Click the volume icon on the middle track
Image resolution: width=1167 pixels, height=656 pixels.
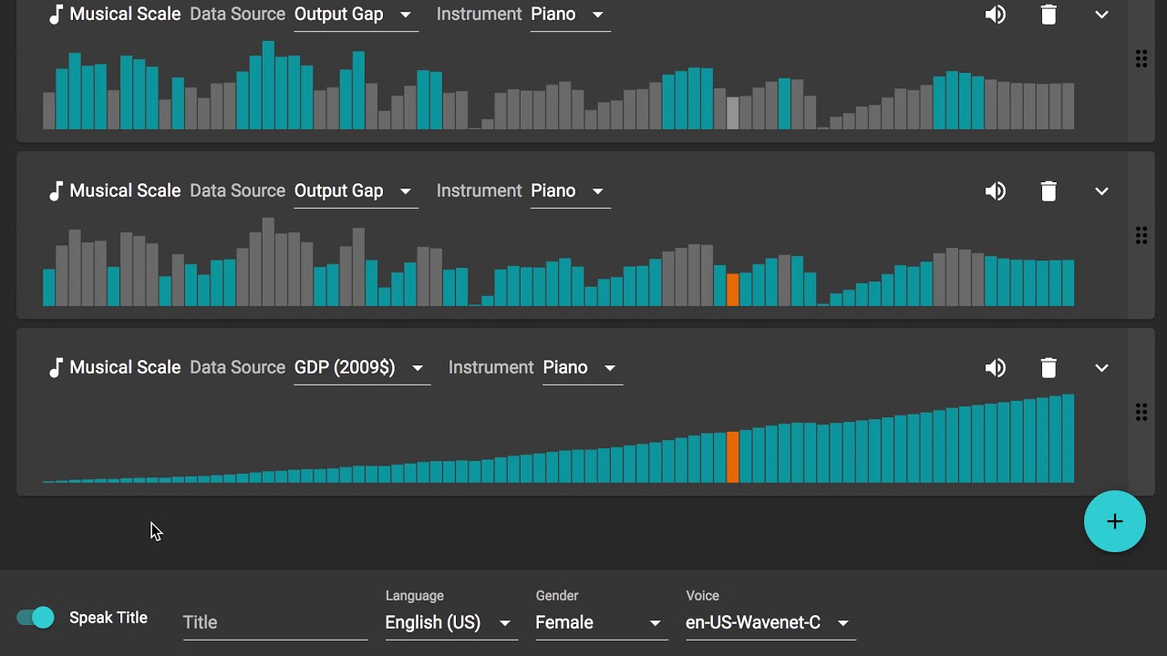point(995,191)
